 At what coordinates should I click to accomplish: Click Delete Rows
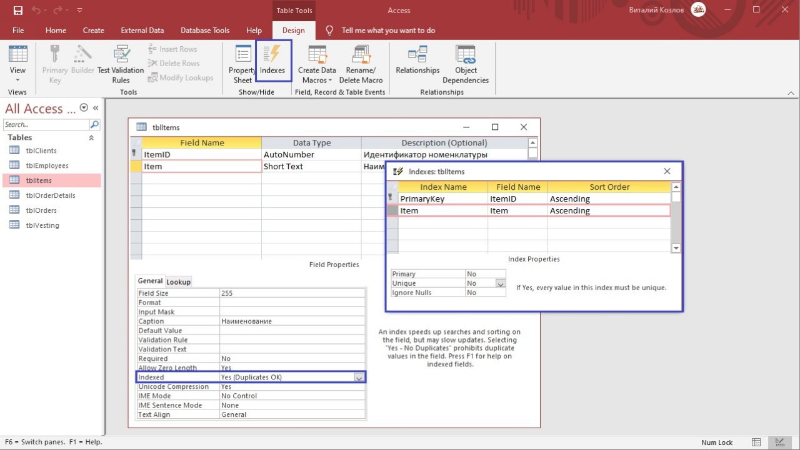(x=174, y=63)
